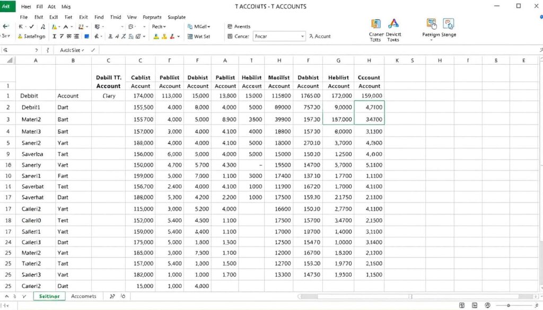Click the back arrow icon in the ribbon
Image resolution: width=543 pixels, height=310 pixels.
(x=6, y=26)
